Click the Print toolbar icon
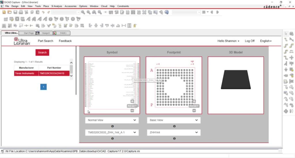This screenshot has width=295, height=158. [x=21, y=12]
